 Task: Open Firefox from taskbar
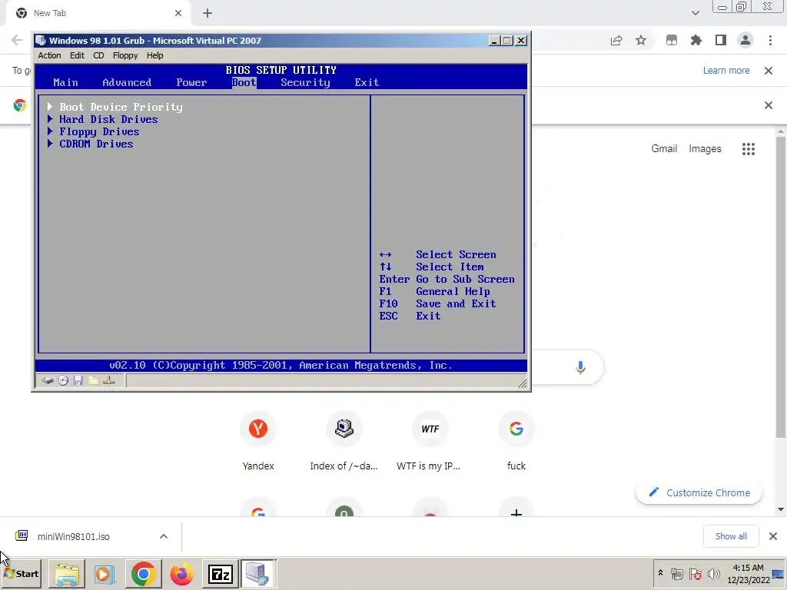point(181,574)
